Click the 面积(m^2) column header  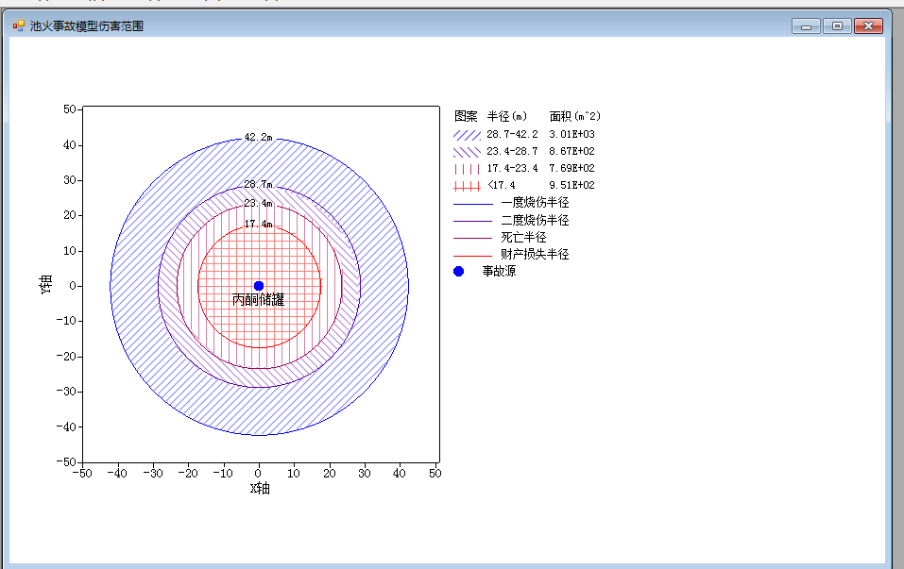coord(575,116)
